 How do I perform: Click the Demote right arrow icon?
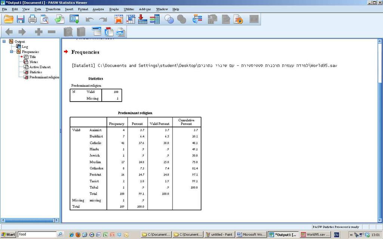click(x=22, y=32)
